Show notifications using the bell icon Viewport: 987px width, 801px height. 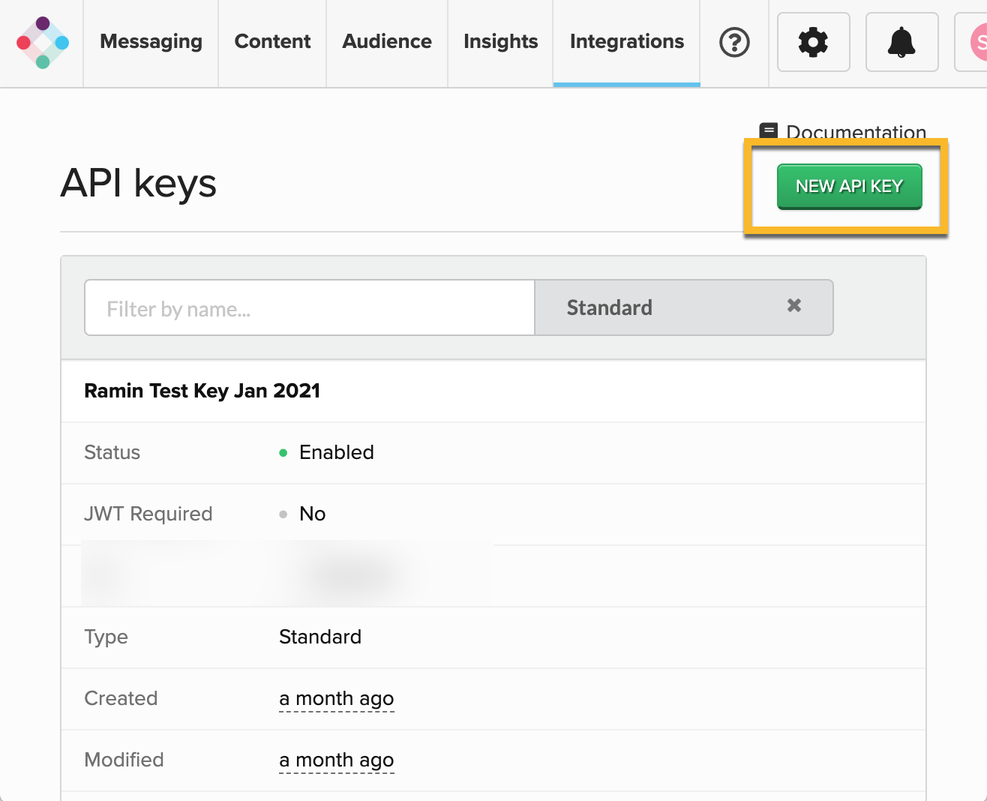pyautogui.click(x=901, y=43)
